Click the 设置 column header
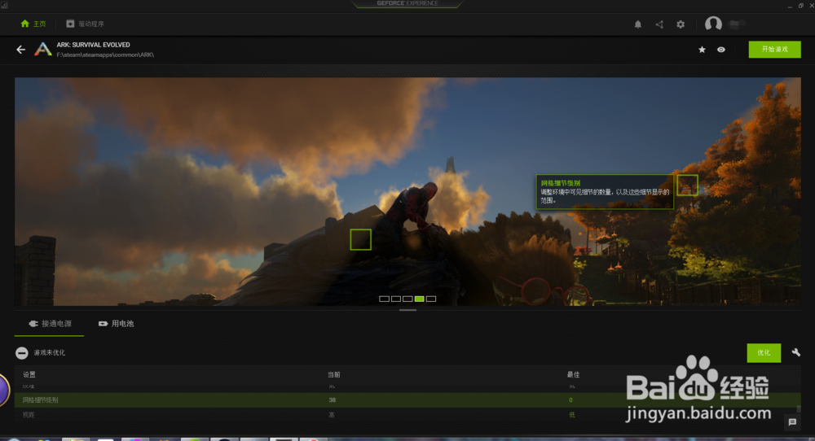This screenshot has width=815, height=441. pos(29,374)
